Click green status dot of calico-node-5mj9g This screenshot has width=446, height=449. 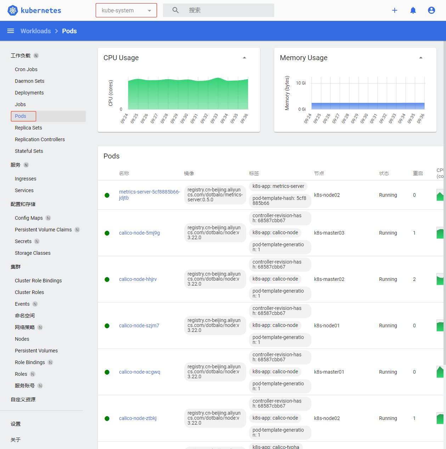pyautogui.click(x=107, y=233)
